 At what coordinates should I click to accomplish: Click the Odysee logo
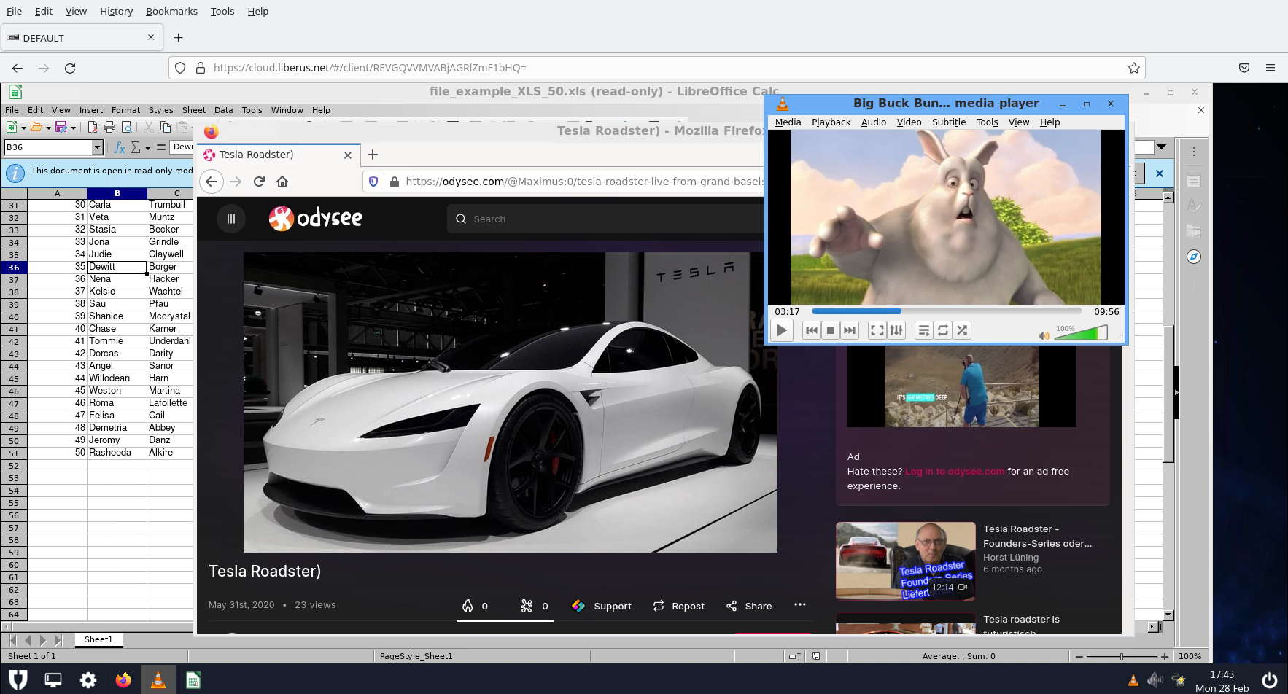pos(315,218)
